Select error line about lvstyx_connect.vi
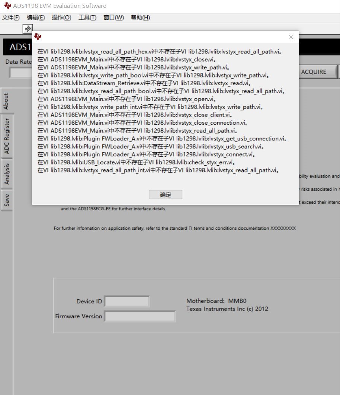The width and height of the screenshot is (340, 395). pos(146,155)
